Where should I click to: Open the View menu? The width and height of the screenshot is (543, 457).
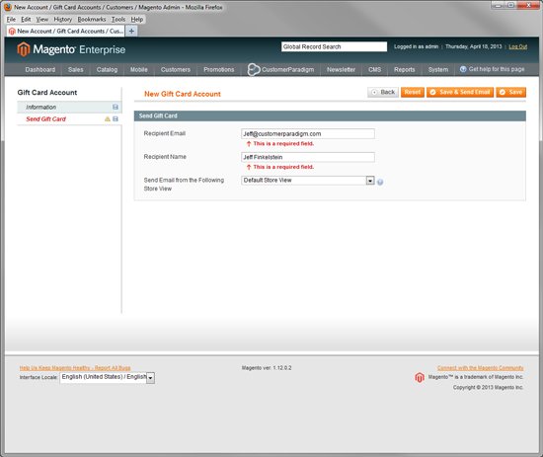tap(42, 20)
